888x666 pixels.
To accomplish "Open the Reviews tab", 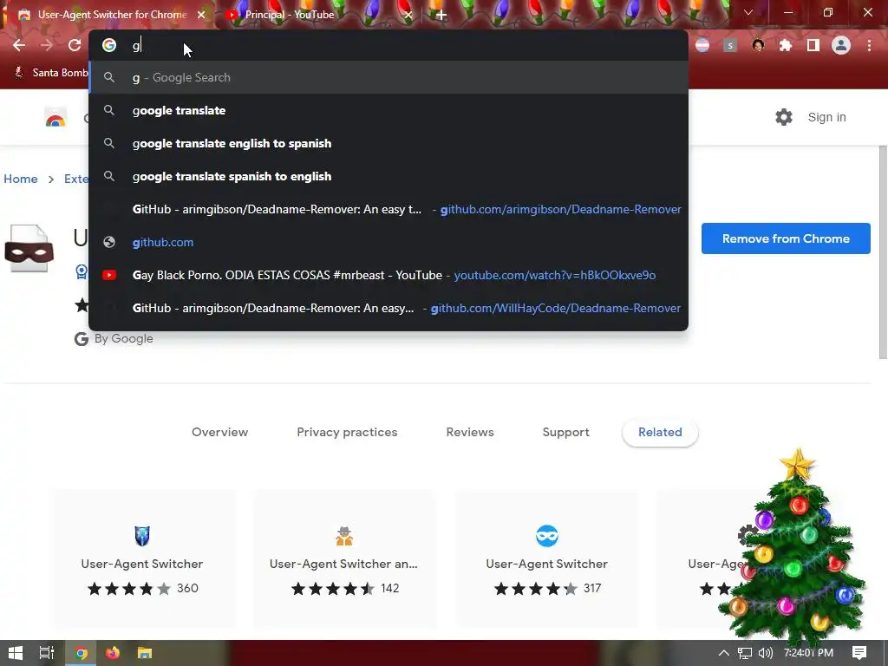I will pyautogui.click(x=470, y=432).
